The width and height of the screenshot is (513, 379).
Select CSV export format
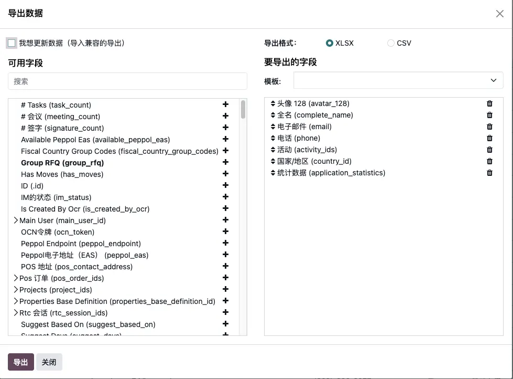[x=390, y=43]
